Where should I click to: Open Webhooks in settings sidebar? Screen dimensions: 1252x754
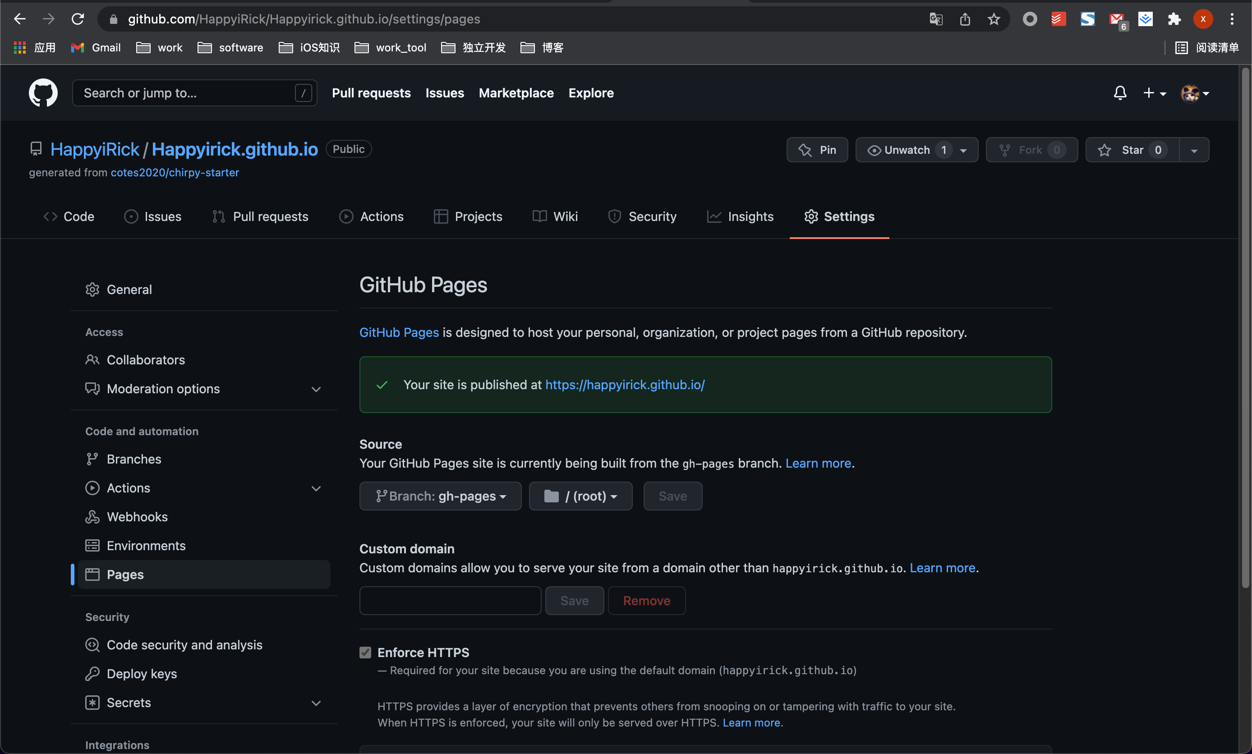pyautogui.click(x=137, y=517)
